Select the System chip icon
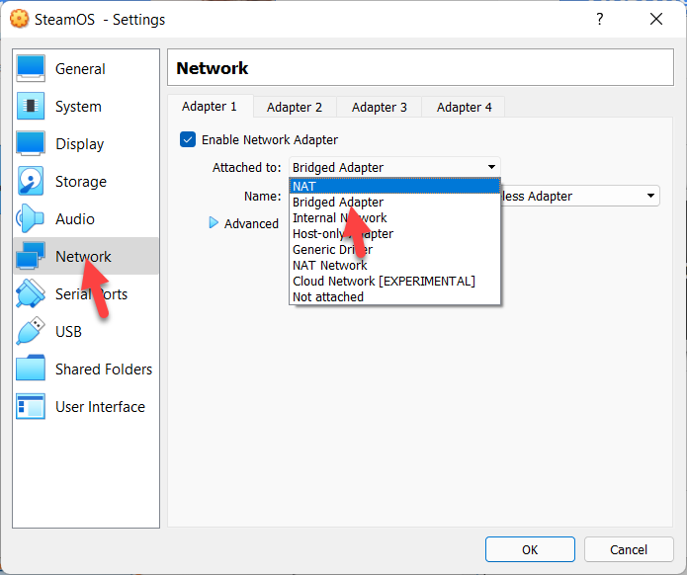 31,107
